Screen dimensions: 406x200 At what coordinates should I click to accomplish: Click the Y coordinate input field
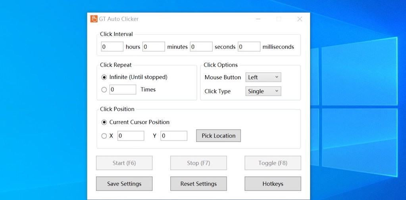174,136
